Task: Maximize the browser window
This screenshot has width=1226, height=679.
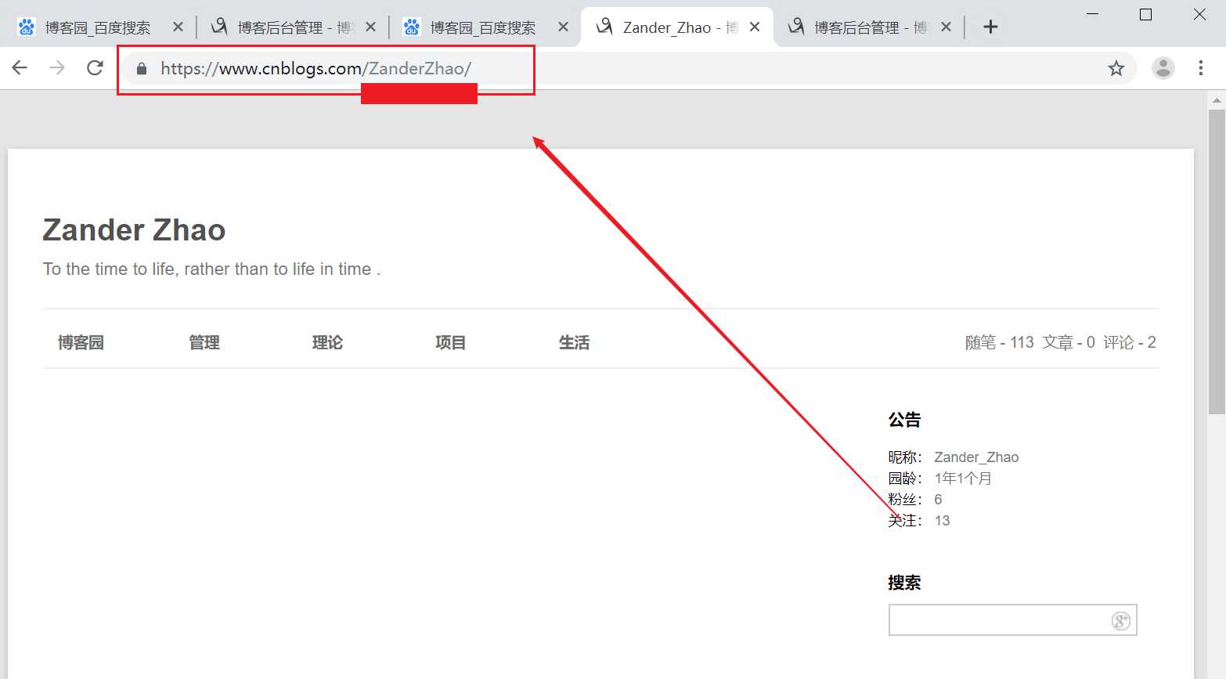Action: pyautogui.click(x=1146, y=14)
